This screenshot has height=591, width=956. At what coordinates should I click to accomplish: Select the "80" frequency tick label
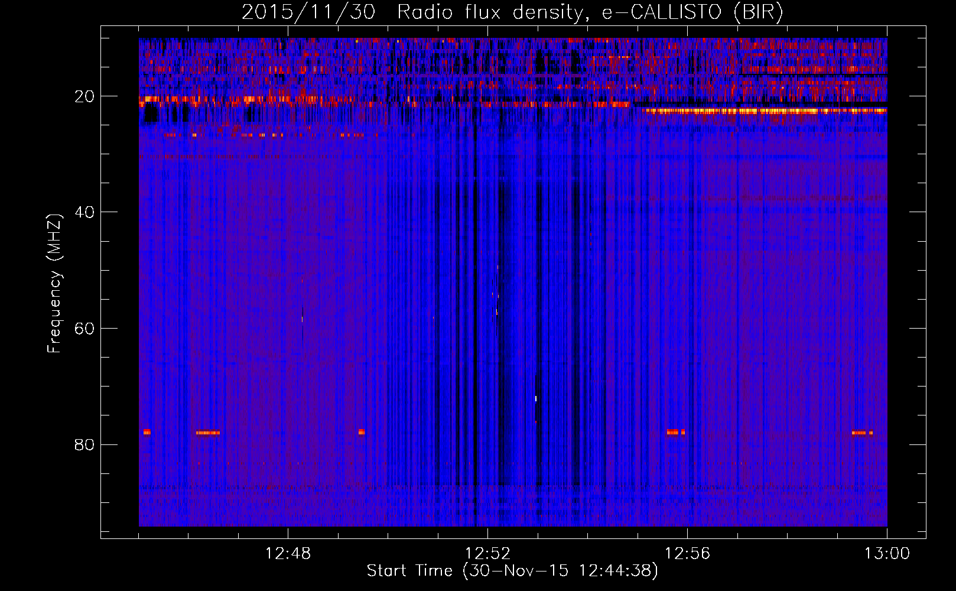(x=85, y=444)
